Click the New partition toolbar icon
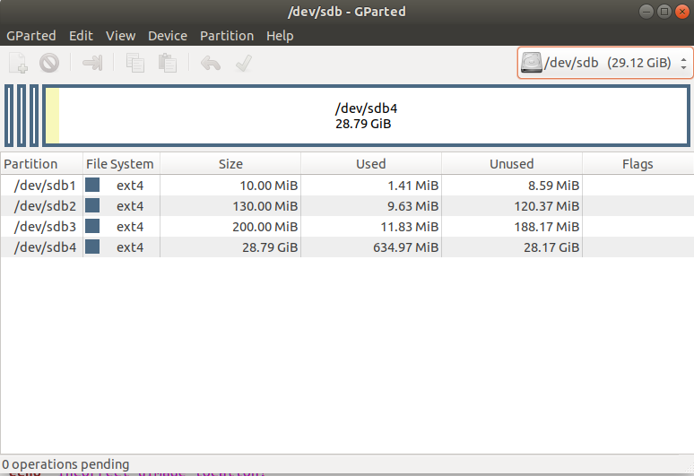 [18, 63]
